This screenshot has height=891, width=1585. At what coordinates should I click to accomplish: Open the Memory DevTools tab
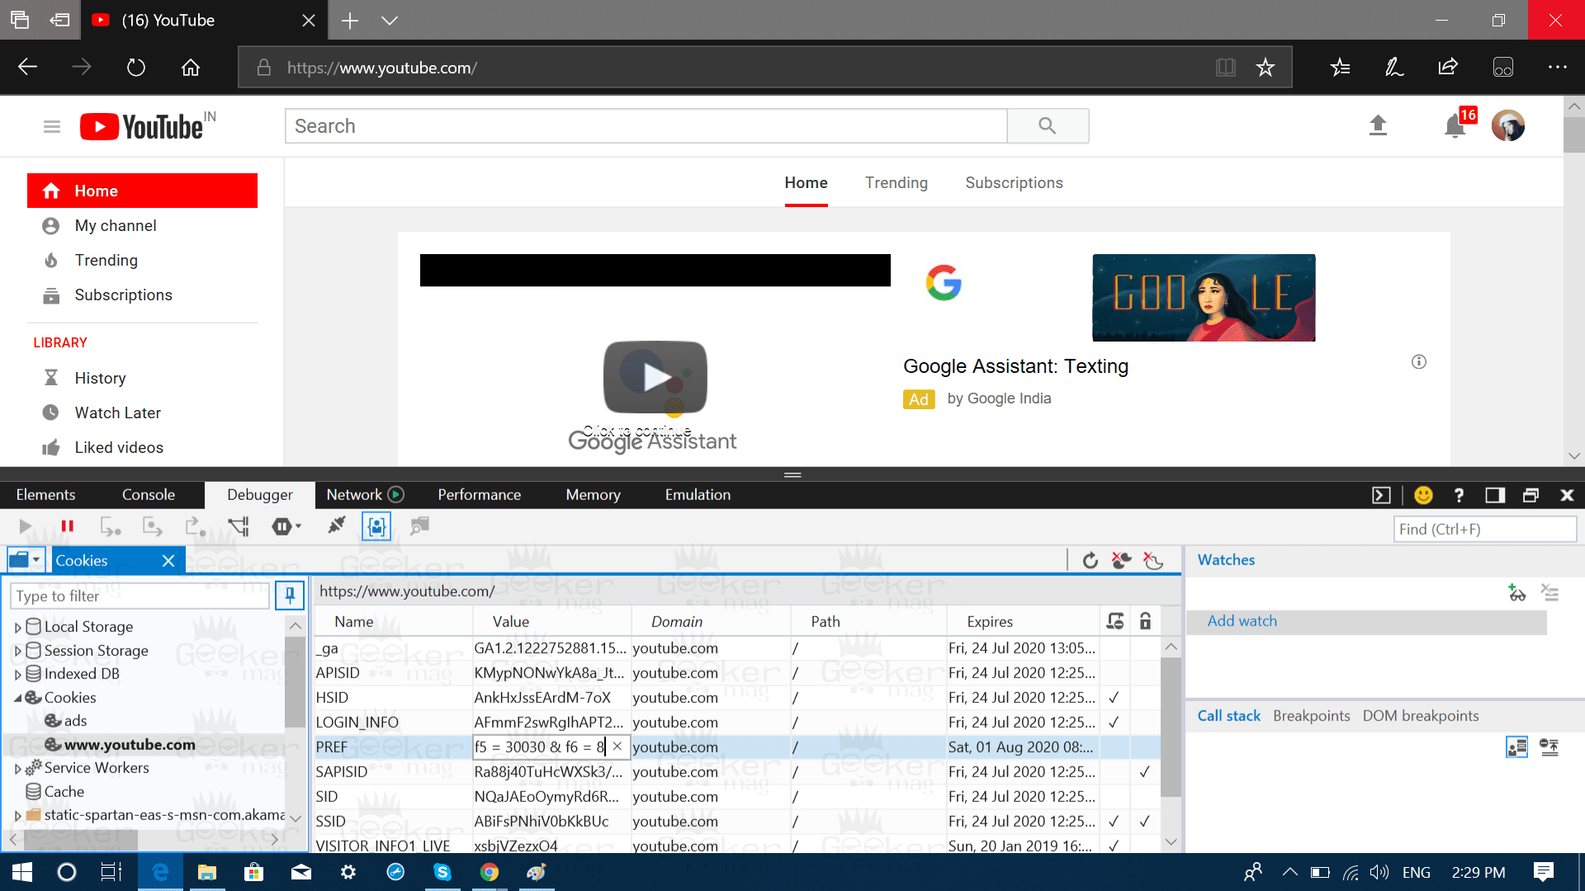click(x=593, y=495)
